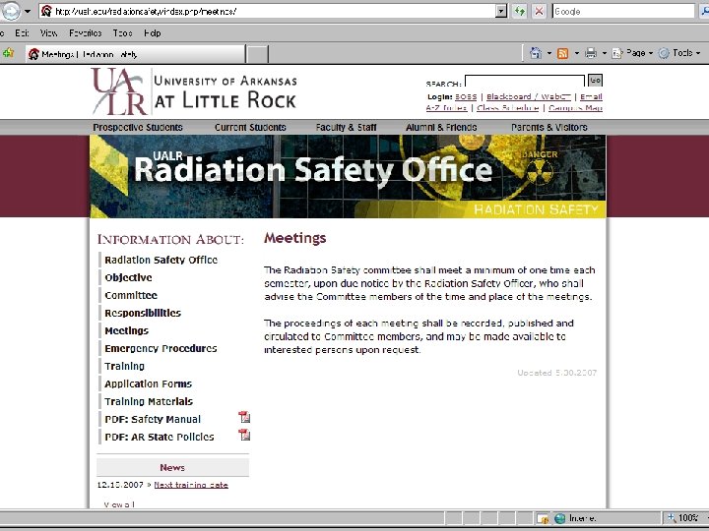Click the UALR site search field
709x531 pixels.
pyautogui.click(x=525, y=82)
